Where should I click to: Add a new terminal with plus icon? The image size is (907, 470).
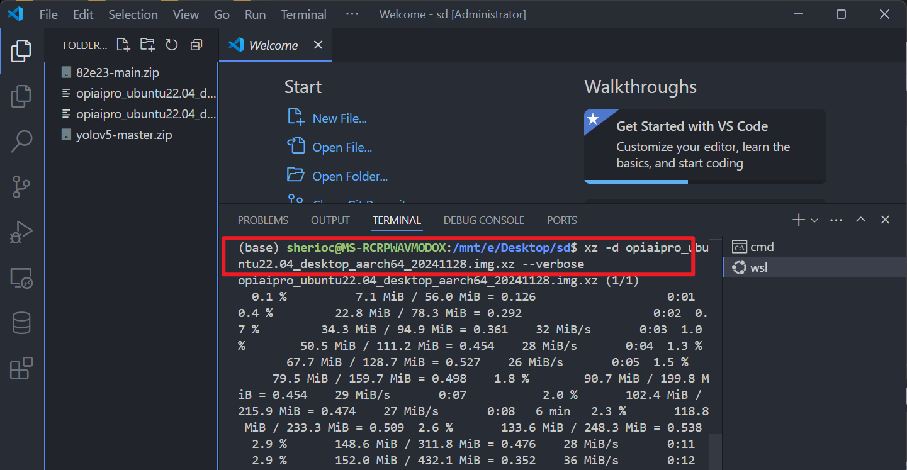pos(798,220)
